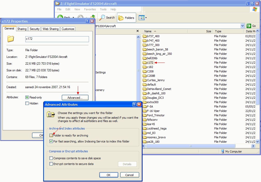Image resolution: width=261 pixels, height=182 pixels.
Task: Click the OK button in c172 Properties
Action: pyautogui.click(x=38, y=135)
